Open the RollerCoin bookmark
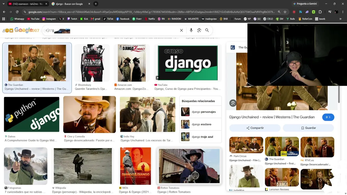The width and height of the screenshot is (347, 195). pyautogui.click(x=305, y=19)
